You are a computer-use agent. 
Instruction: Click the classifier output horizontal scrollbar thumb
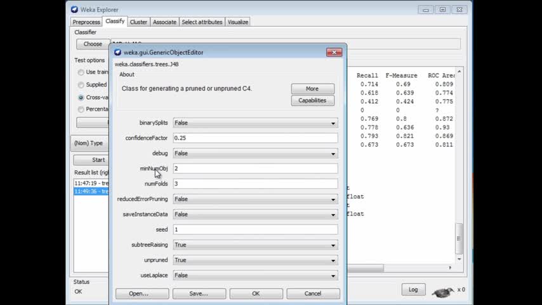[x=366, y=268]
